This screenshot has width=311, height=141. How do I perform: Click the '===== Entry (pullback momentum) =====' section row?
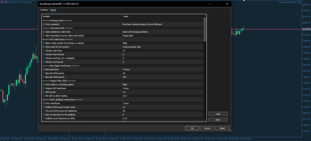click(x=123, y=99)
